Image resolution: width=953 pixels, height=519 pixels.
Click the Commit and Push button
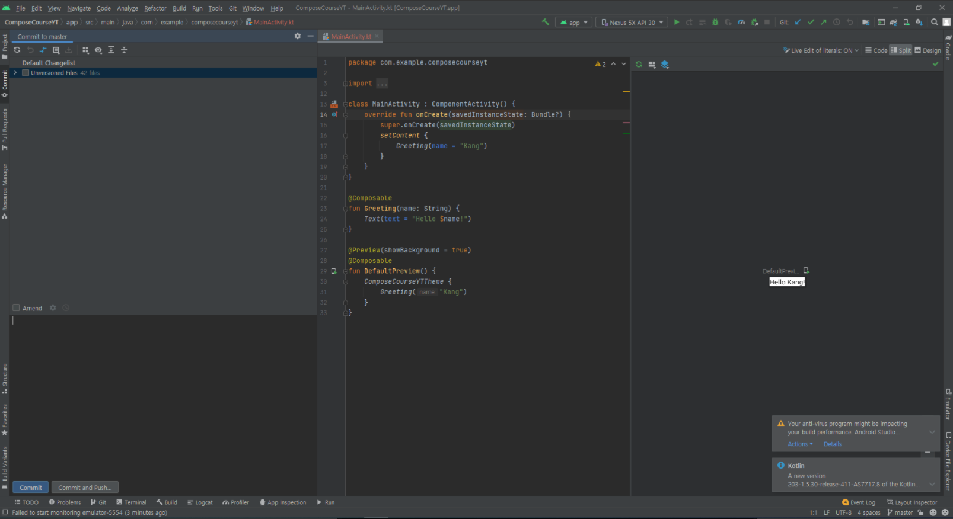click(x=85, y=488)
